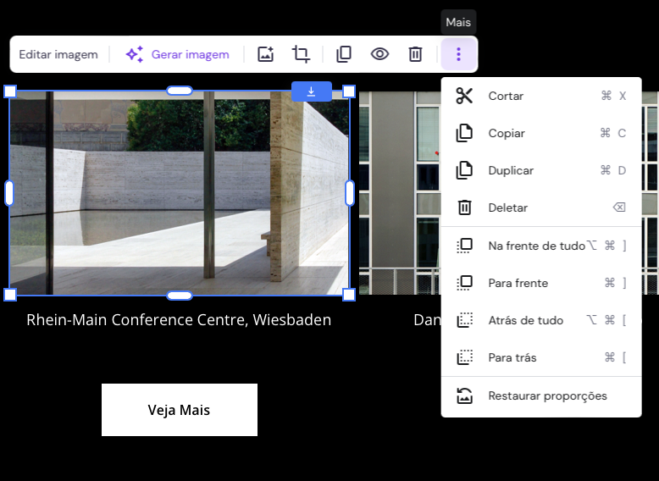
Task: Click the replace image icon in toolbar
Action: (x=266, y=54)
